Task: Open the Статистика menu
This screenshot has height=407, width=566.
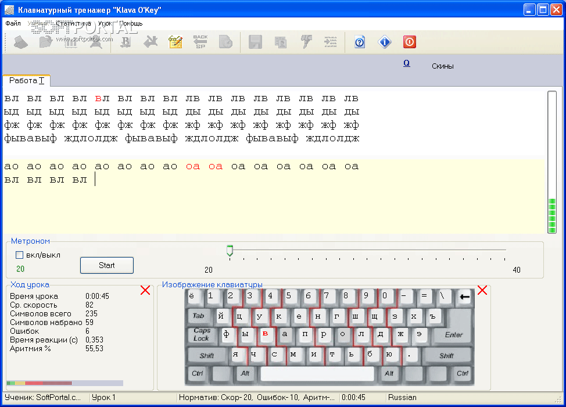Action: click(73, 23)
